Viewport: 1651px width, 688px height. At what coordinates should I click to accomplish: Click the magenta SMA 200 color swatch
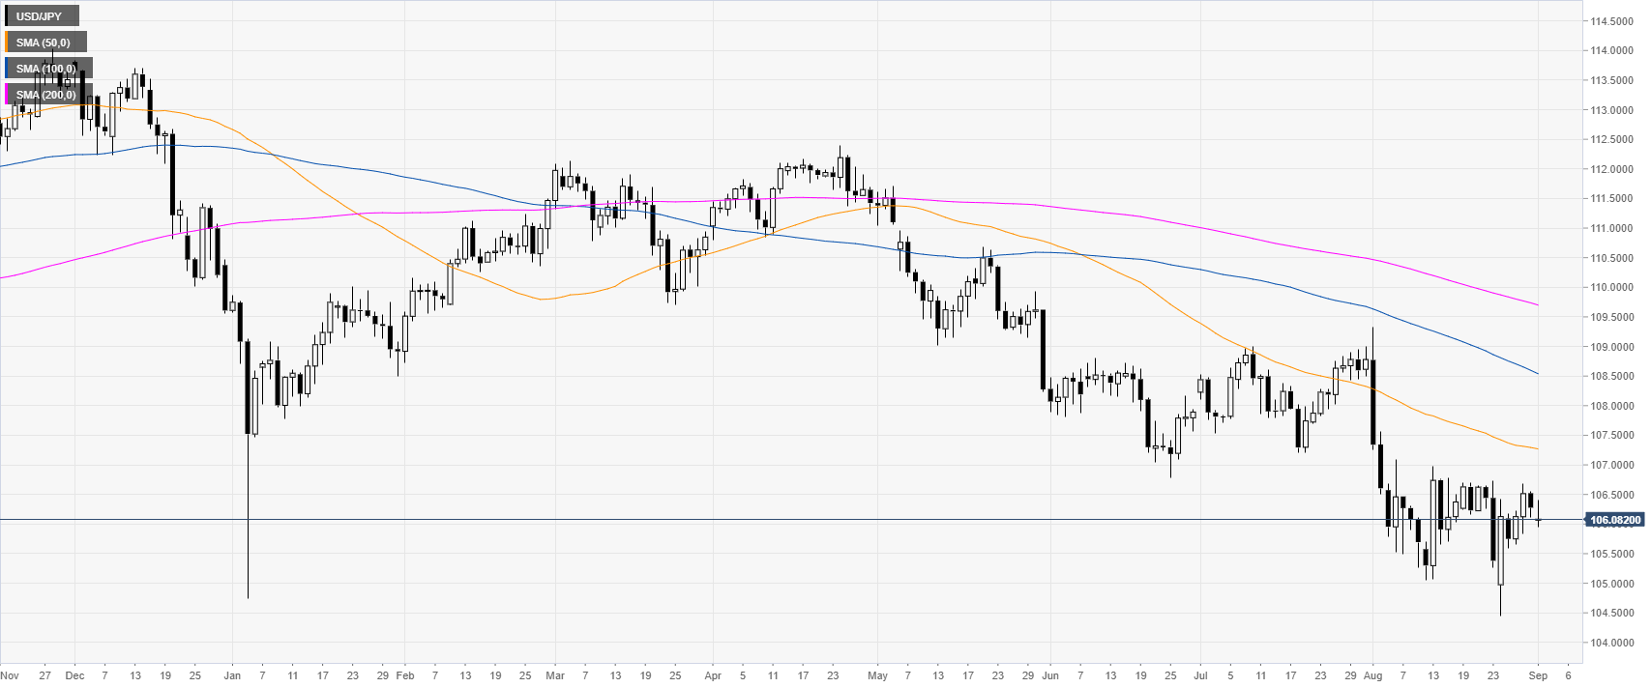6,95
